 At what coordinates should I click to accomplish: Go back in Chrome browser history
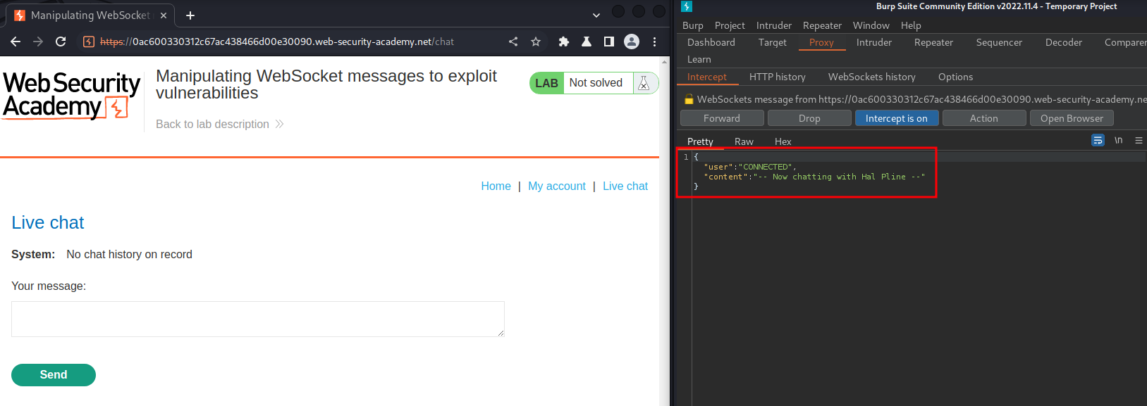point(16,42)
